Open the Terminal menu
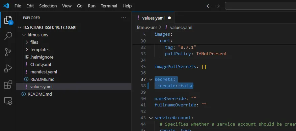 [109, 6]
